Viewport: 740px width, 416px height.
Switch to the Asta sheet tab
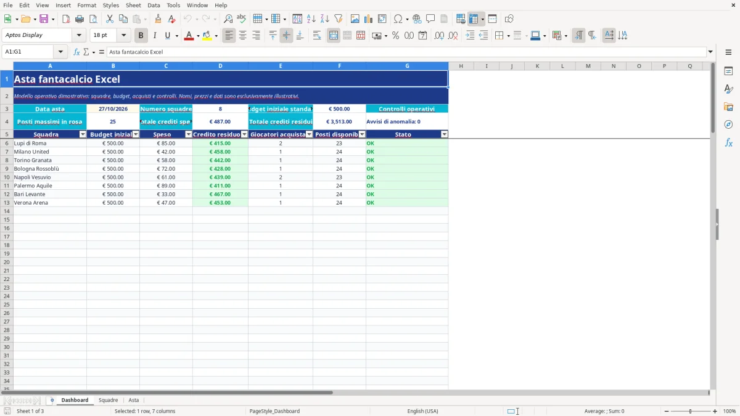(x=134, y=401)
